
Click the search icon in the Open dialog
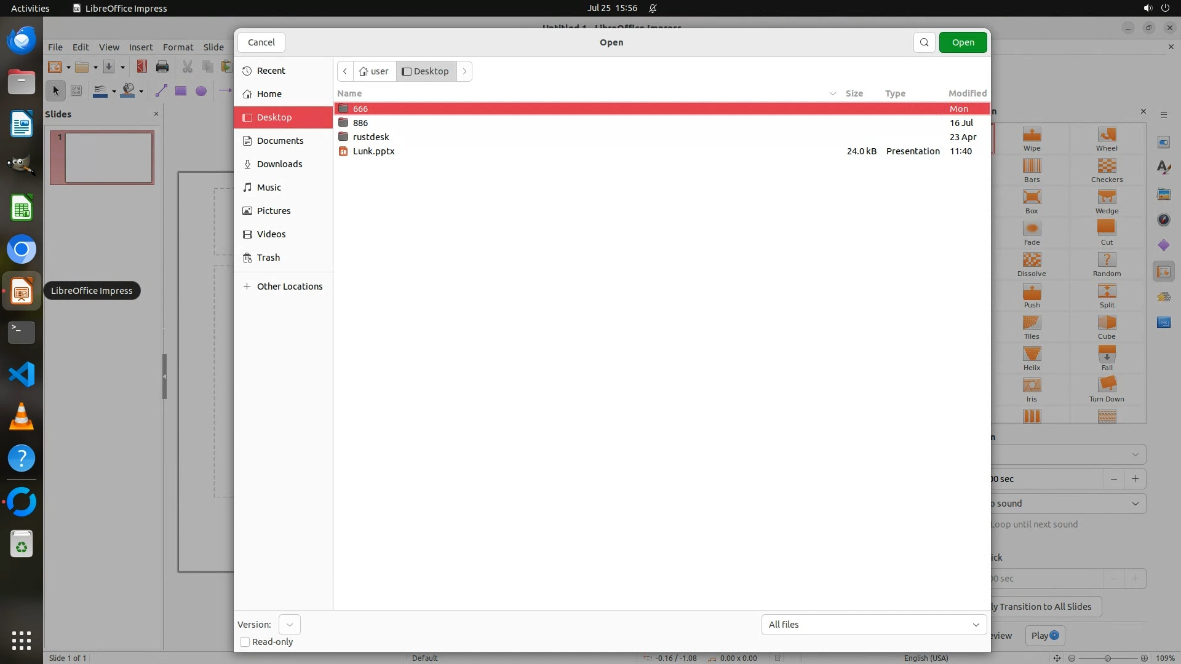[x=924, y=42]
